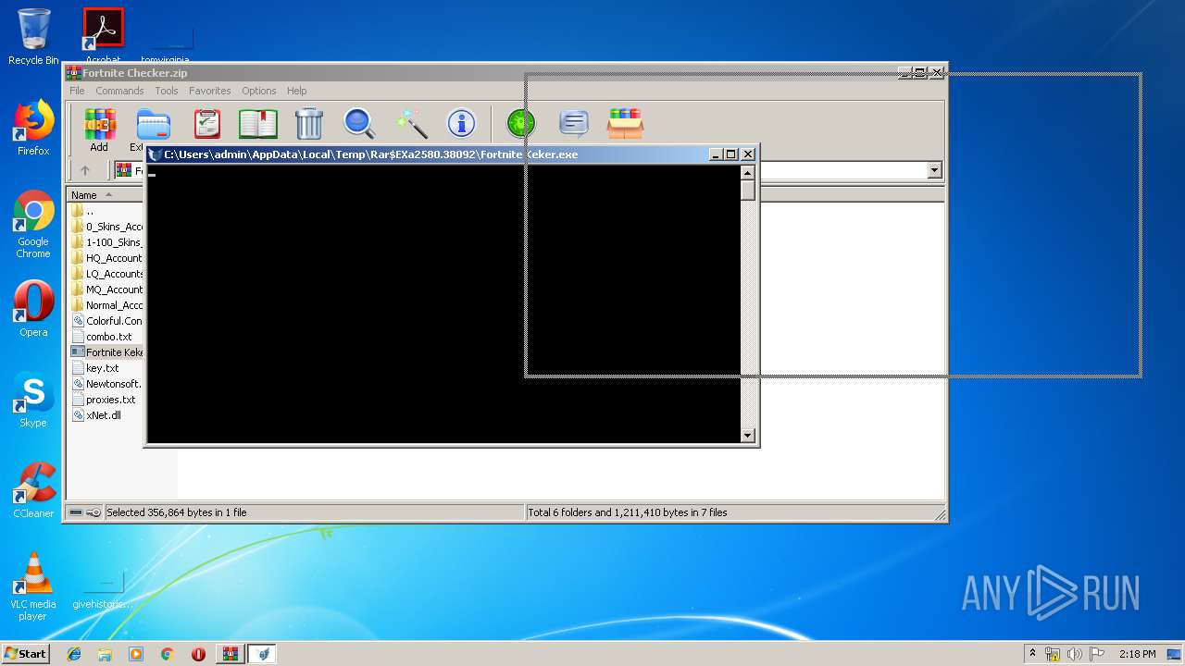Select the Colorful.Con file
The height and width of the screenshot is (666, 1185).
coord(106,321)
